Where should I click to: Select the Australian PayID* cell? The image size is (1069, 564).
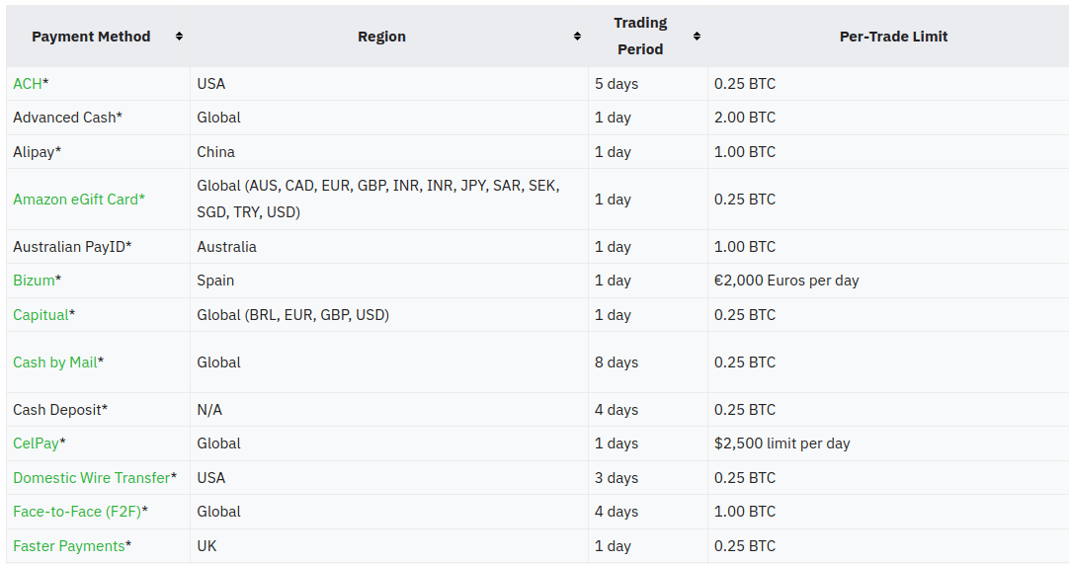98,246
